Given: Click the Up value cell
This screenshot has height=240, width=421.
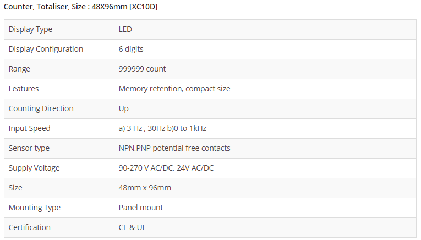Looking at the screenshot, I should click(124, 108).
